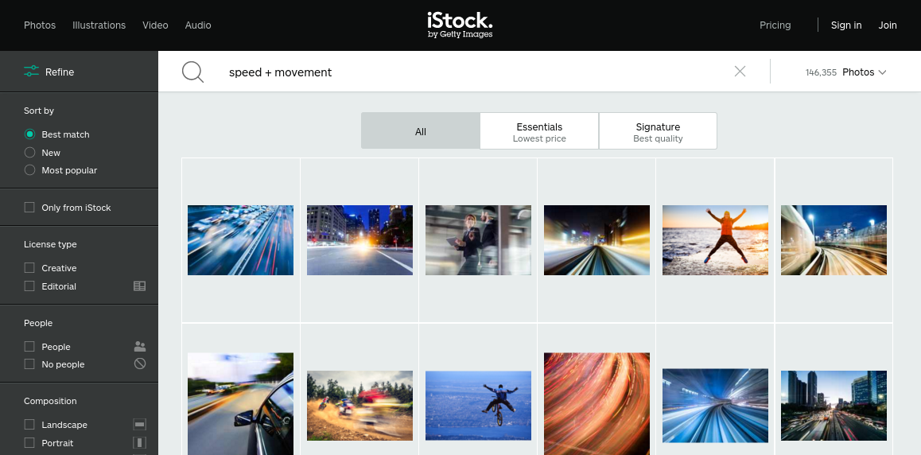Viewport: 921px width, 455px height.
Task: Check the Creative license type
Action: (x=29, y=268)
